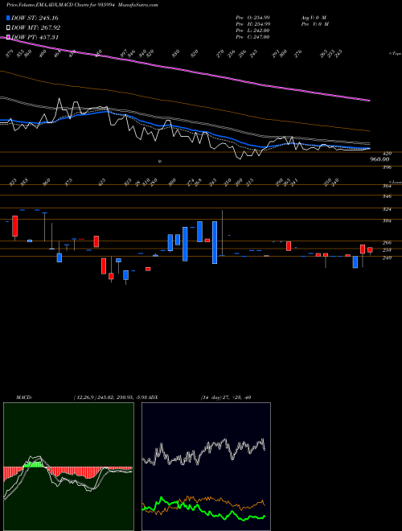Click the 960.00 price label
The height and width of the screenshot is (531, 402).
[x=380, y=159]
